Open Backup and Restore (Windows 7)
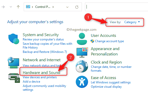Viewport: 148px width, 92px height. [45, 52]
